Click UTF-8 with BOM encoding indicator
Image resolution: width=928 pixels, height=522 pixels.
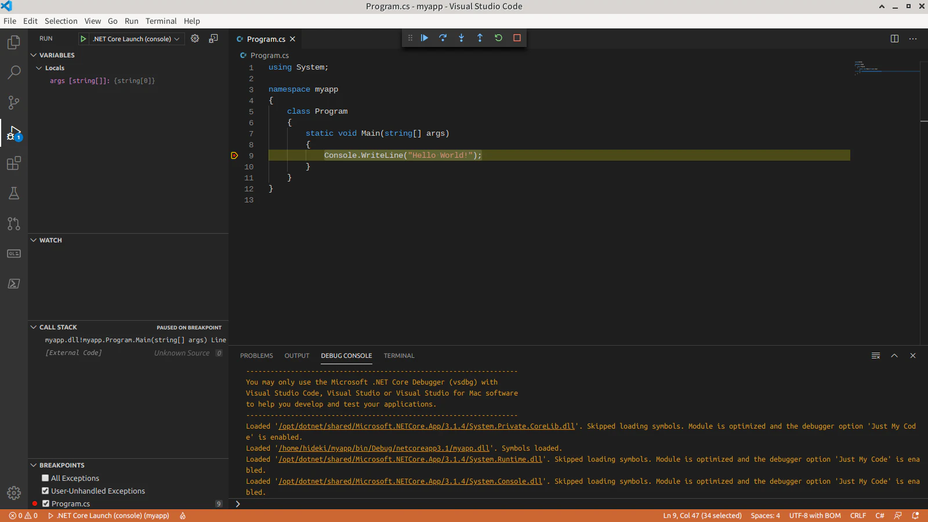(x=814, y=516)
